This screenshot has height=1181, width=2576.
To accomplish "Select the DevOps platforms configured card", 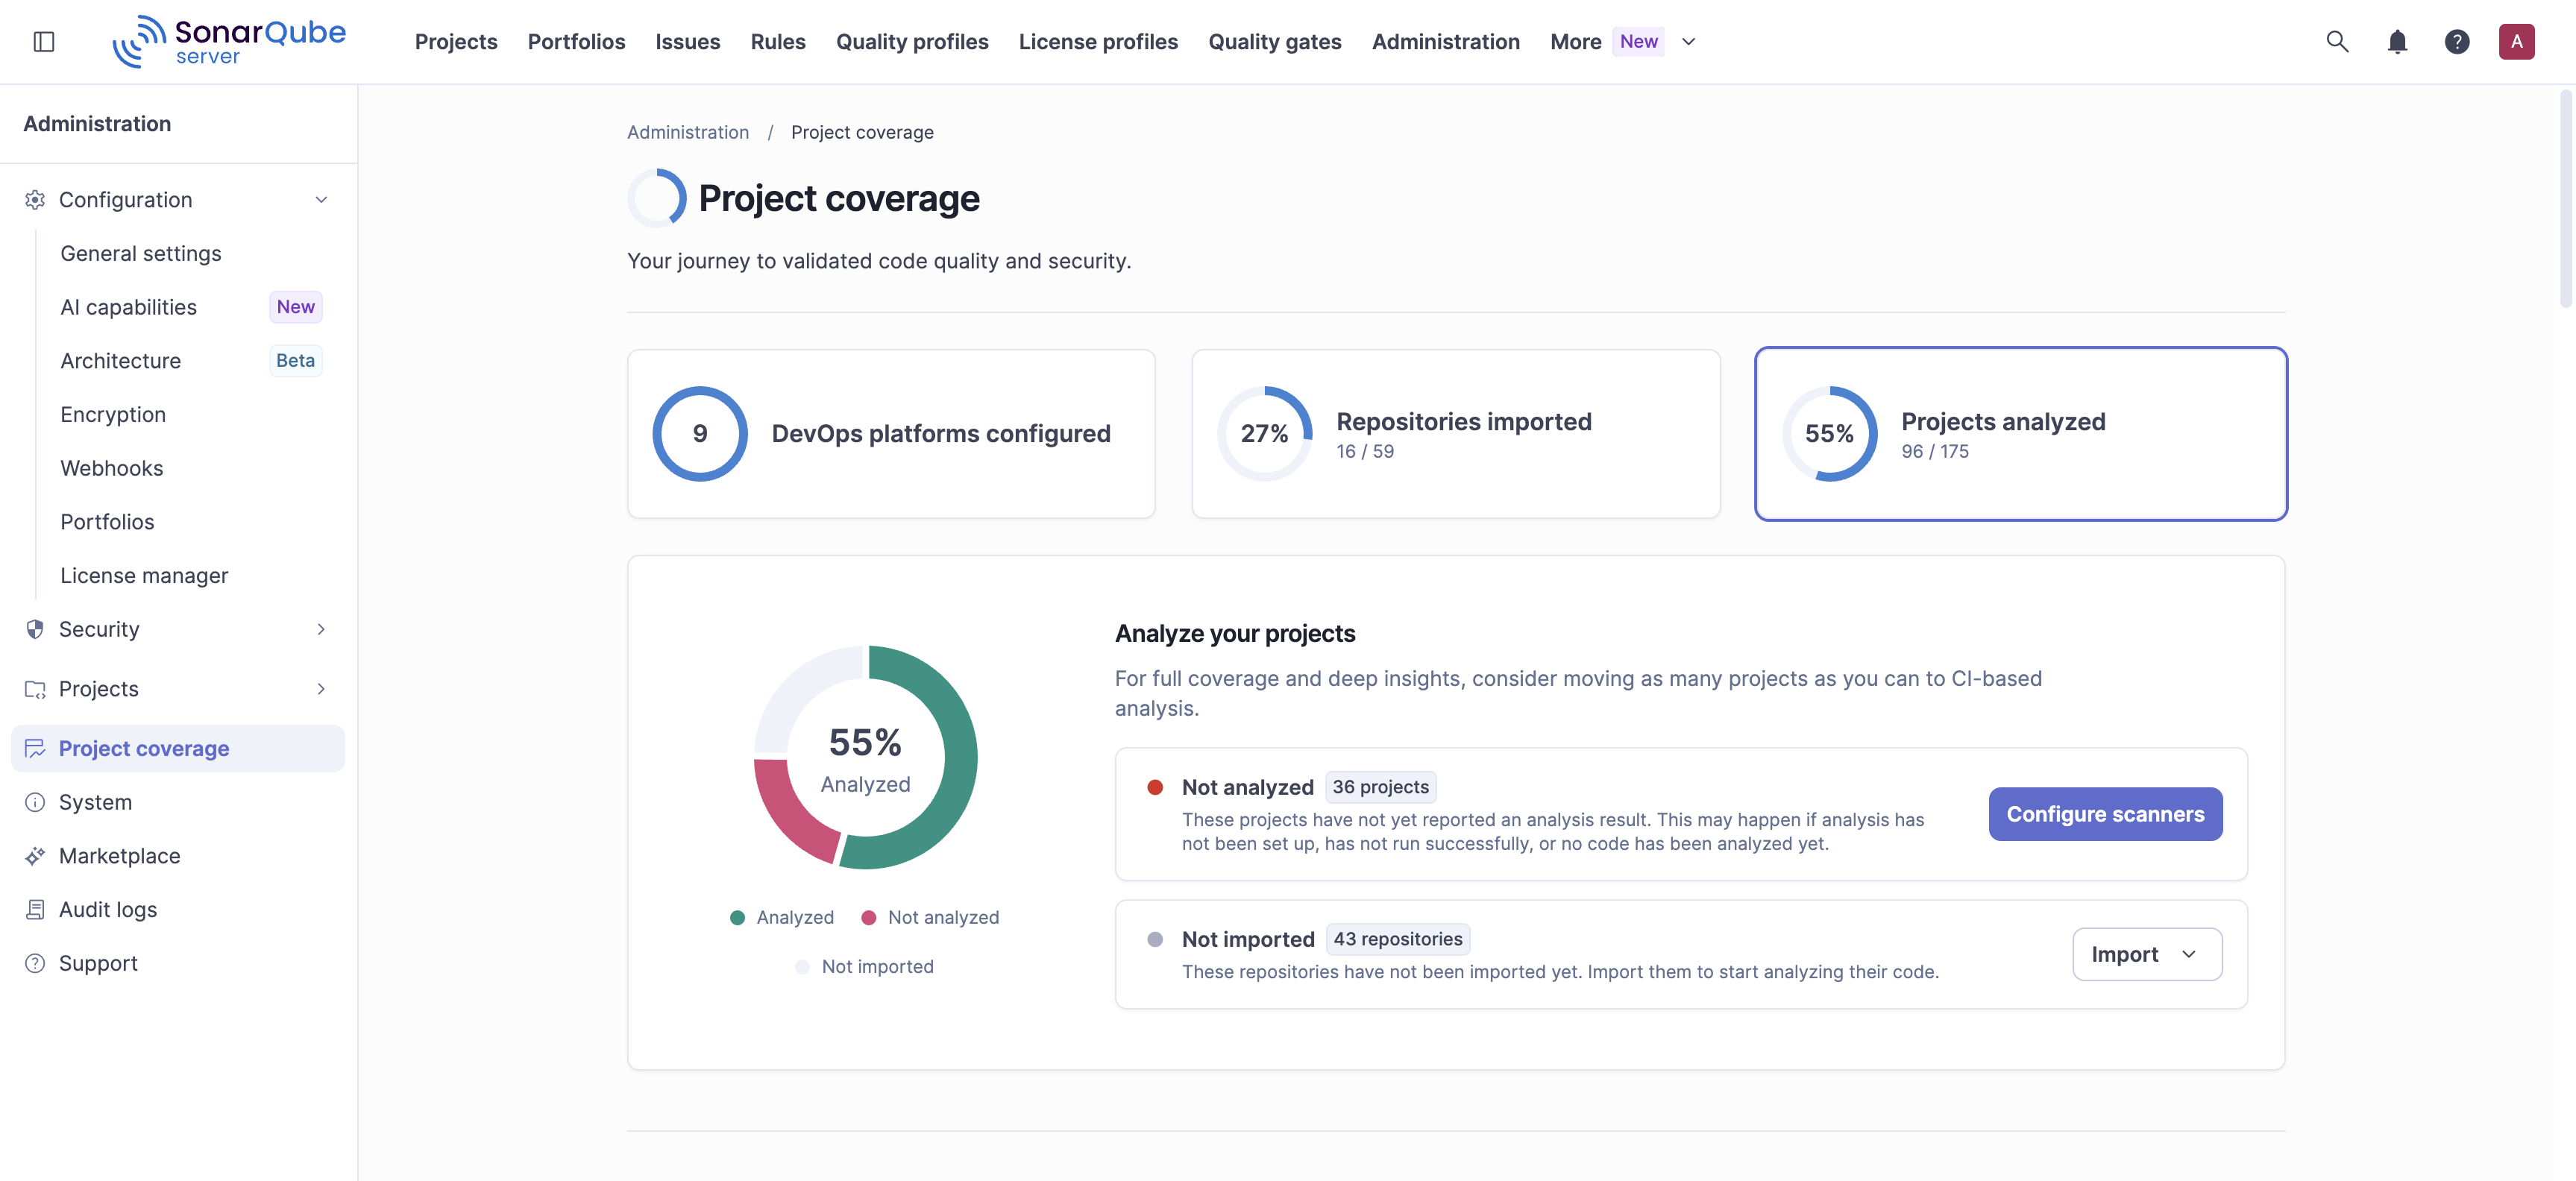I will point(891,433).
